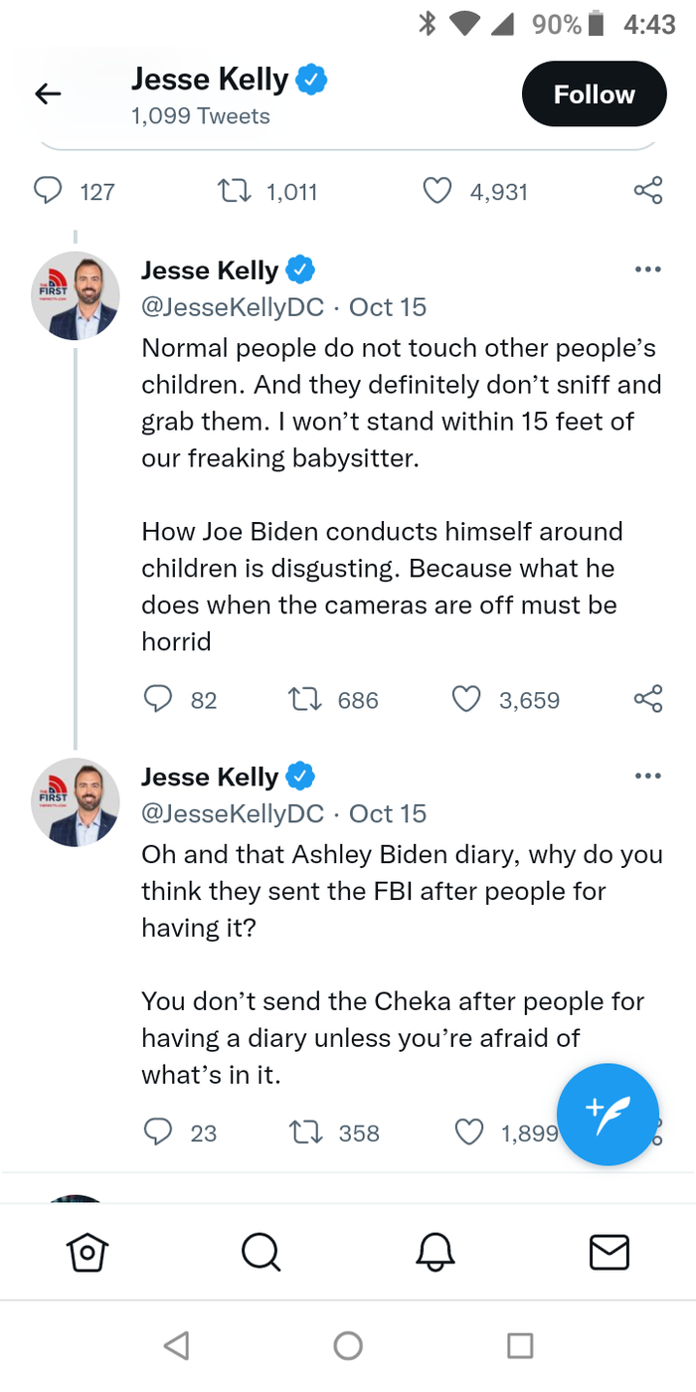The image size is (696, 1392).
Task: Open more options on Joe Biden tweet
Action: [647, 269]
